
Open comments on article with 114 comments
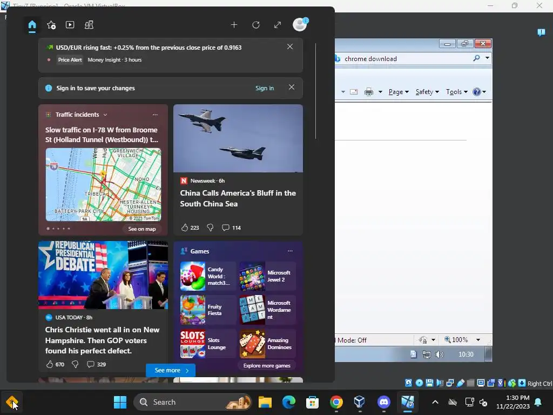[x=231, y=227]
